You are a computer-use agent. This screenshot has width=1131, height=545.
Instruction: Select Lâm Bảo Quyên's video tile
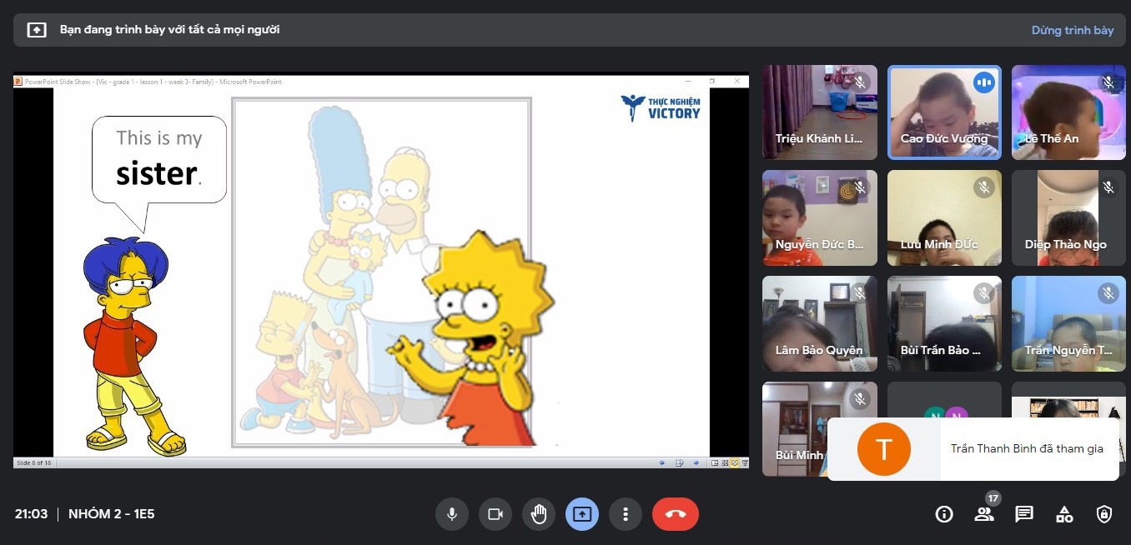point(819,324)
